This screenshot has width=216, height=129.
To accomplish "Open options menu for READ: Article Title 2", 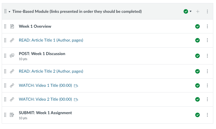I will point(207,71).
